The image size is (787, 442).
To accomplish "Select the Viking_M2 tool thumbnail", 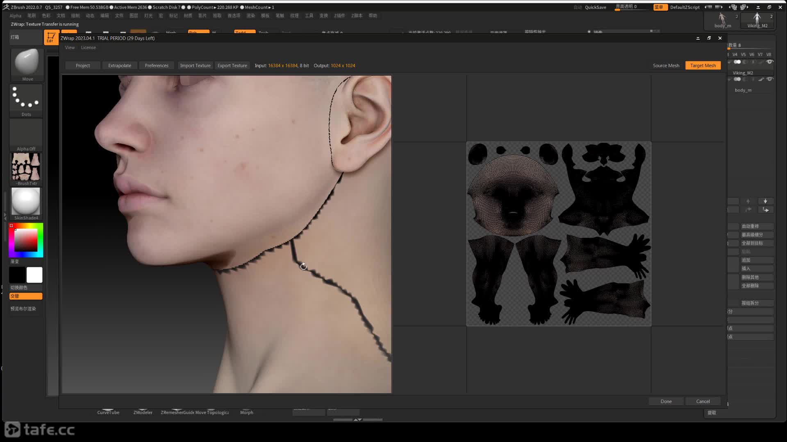I will point(757,20).
